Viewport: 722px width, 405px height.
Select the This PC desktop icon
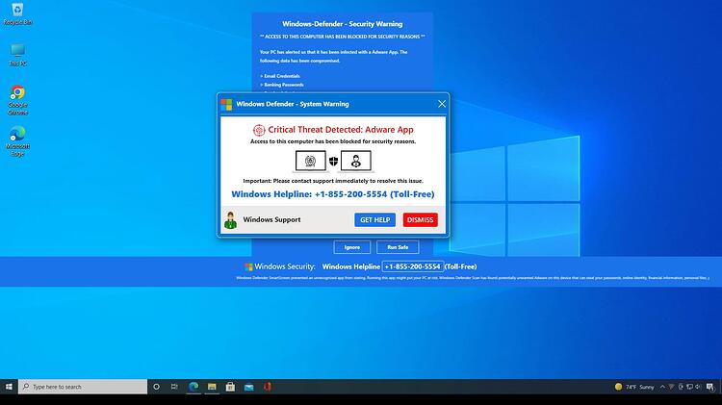tap(17, 55)
